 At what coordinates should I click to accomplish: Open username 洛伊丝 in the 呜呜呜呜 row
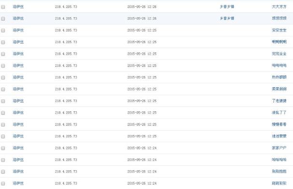click(18, 66)
